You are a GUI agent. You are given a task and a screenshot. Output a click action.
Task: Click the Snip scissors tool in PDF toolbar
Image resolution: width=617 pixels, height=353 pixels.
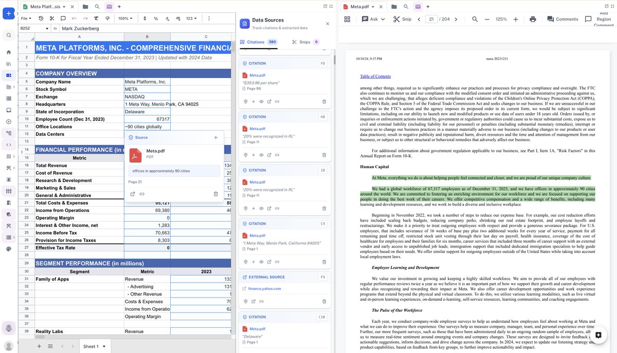click(x=402, y=19)
